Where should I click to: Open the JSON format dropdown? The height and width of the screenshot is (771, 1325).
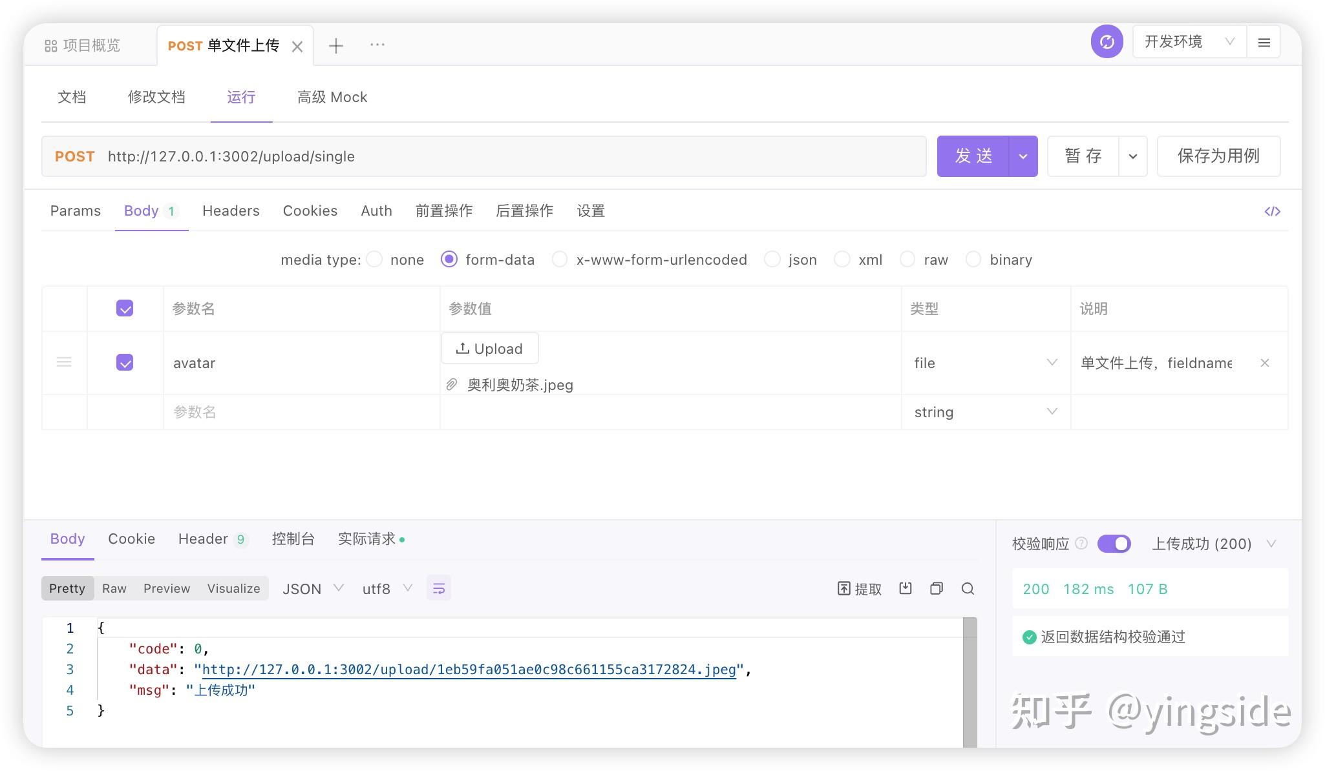[x=313, y=589]
